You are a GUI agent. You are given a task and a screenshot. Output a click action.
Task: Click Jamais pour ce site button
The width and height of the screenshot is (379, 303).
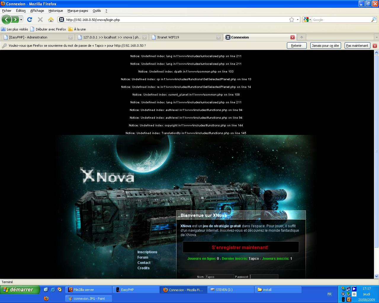click(325, 46)
